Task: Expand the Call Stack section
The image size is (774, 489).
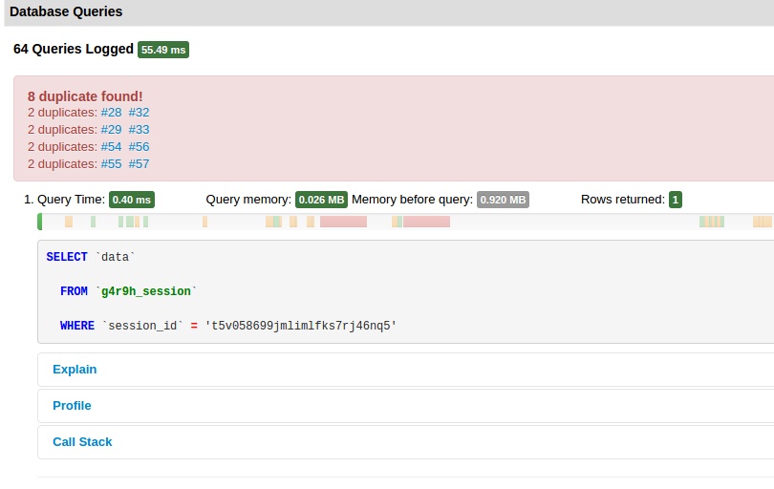Action: [82, 441]
